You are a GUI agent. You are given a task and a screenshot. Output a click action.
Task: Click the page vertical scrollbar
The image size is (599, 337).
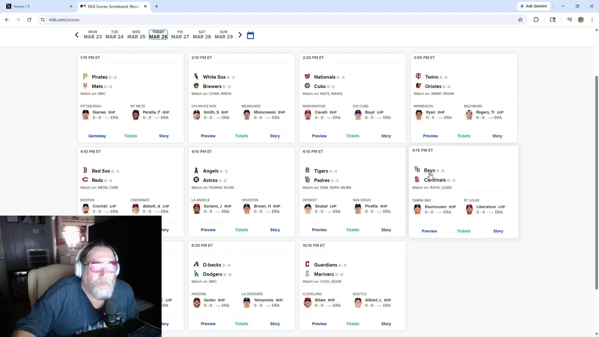[x=596, y=183]
